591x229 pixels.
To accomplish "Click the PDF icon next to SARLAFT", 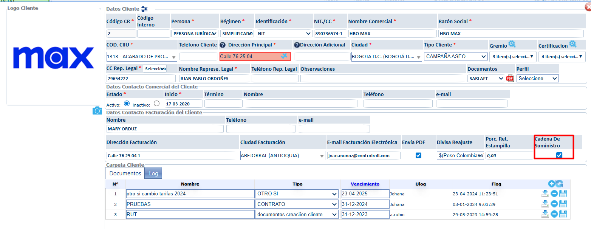I will 510,79.
